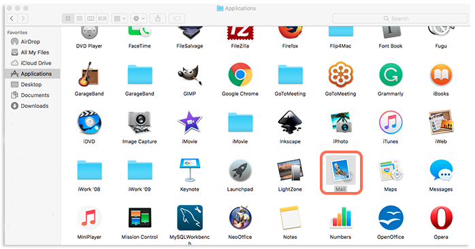Open the iDVD application
The height and width of the screenshot is (249, 475).
pos(88,122)
